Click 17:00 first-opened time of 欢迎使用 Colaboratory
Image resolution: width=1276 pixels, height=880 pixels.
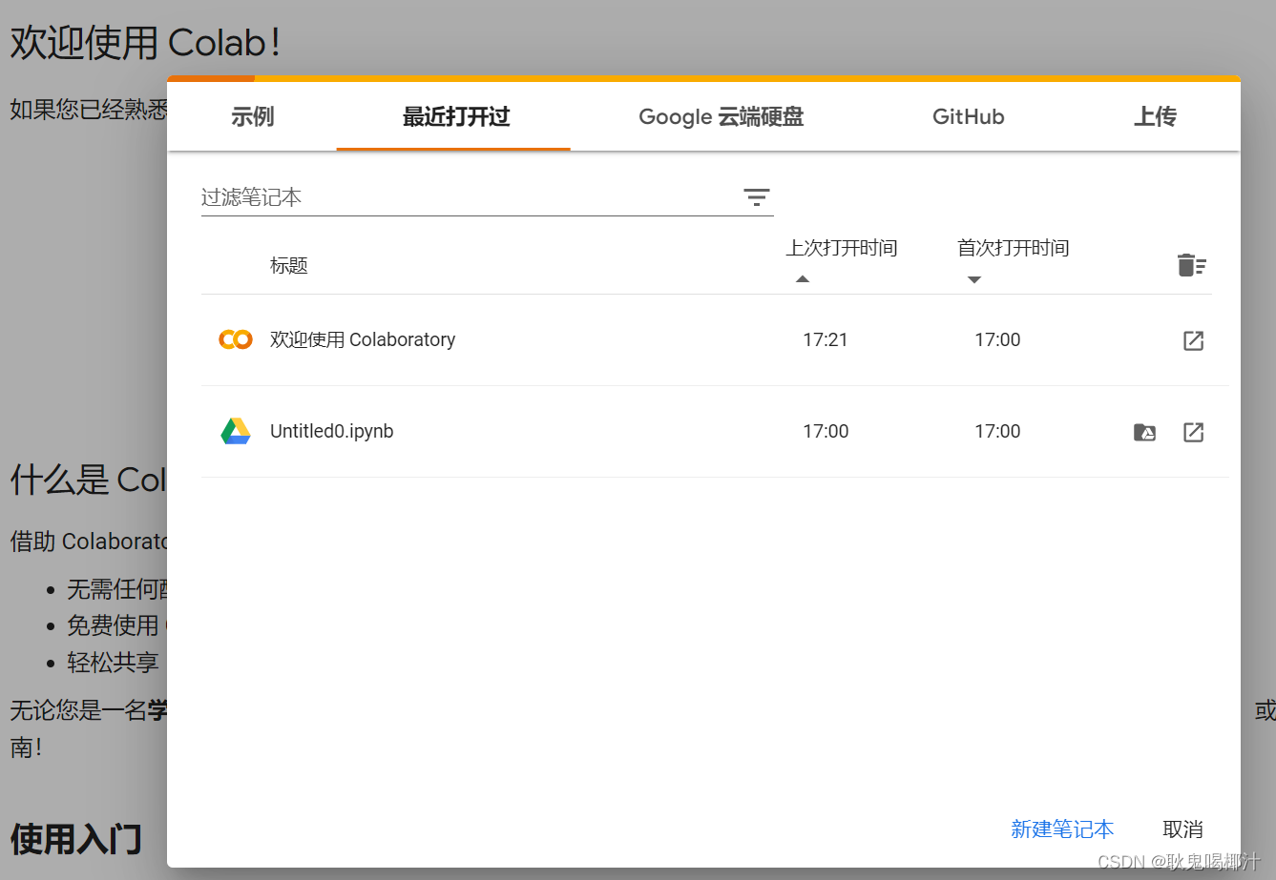point(997,339)
